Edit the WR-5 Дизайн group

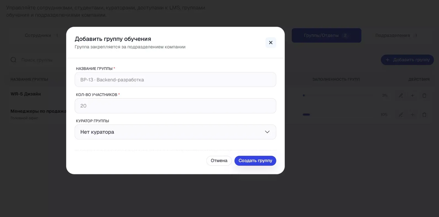[x=401, y=95]
